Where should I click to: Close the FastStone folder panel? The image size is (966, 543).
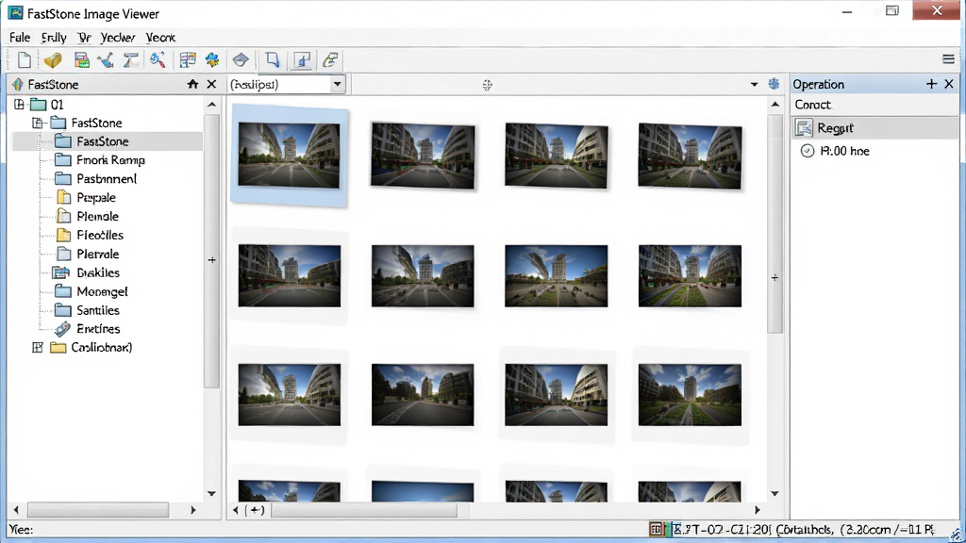[x=211, y=84]
